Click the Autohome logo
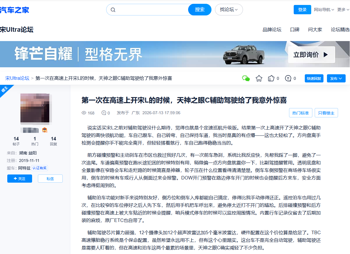The width and height of the screenshot is (350, 254). click(15, 10)
